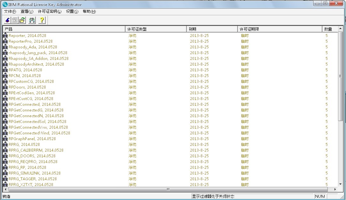Click the license icon beside Reporter row

click(x=5, y=35)
